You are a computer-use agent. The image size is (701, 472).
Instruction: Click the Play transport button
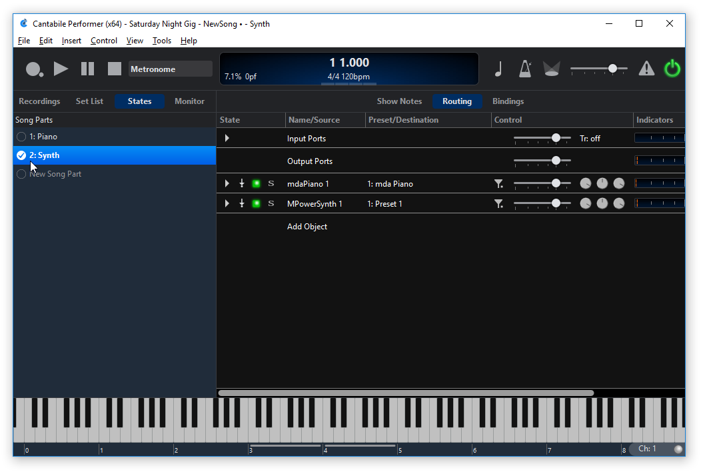coord(61,69)
